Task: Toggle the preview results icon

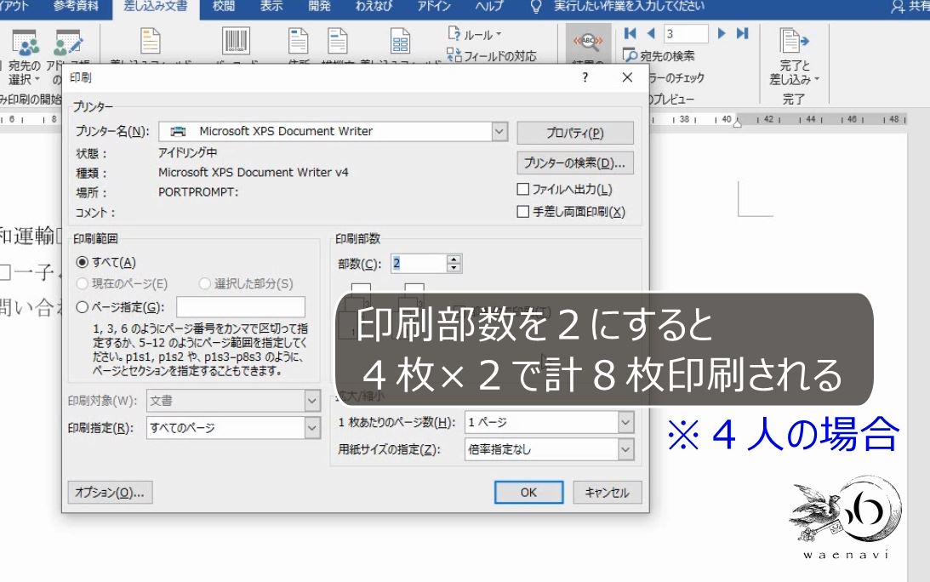Action: click(588, 42)
